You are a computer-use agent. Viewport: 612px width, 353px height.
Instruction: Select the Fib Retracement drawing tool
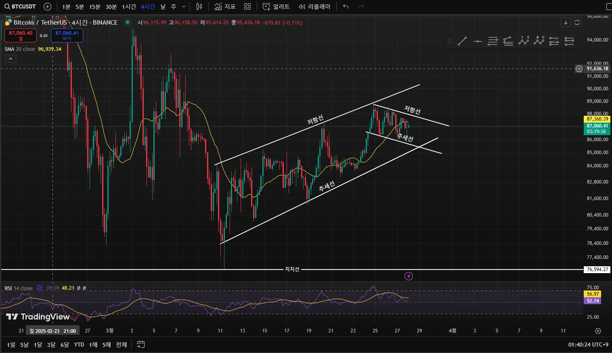coord(493,41)
